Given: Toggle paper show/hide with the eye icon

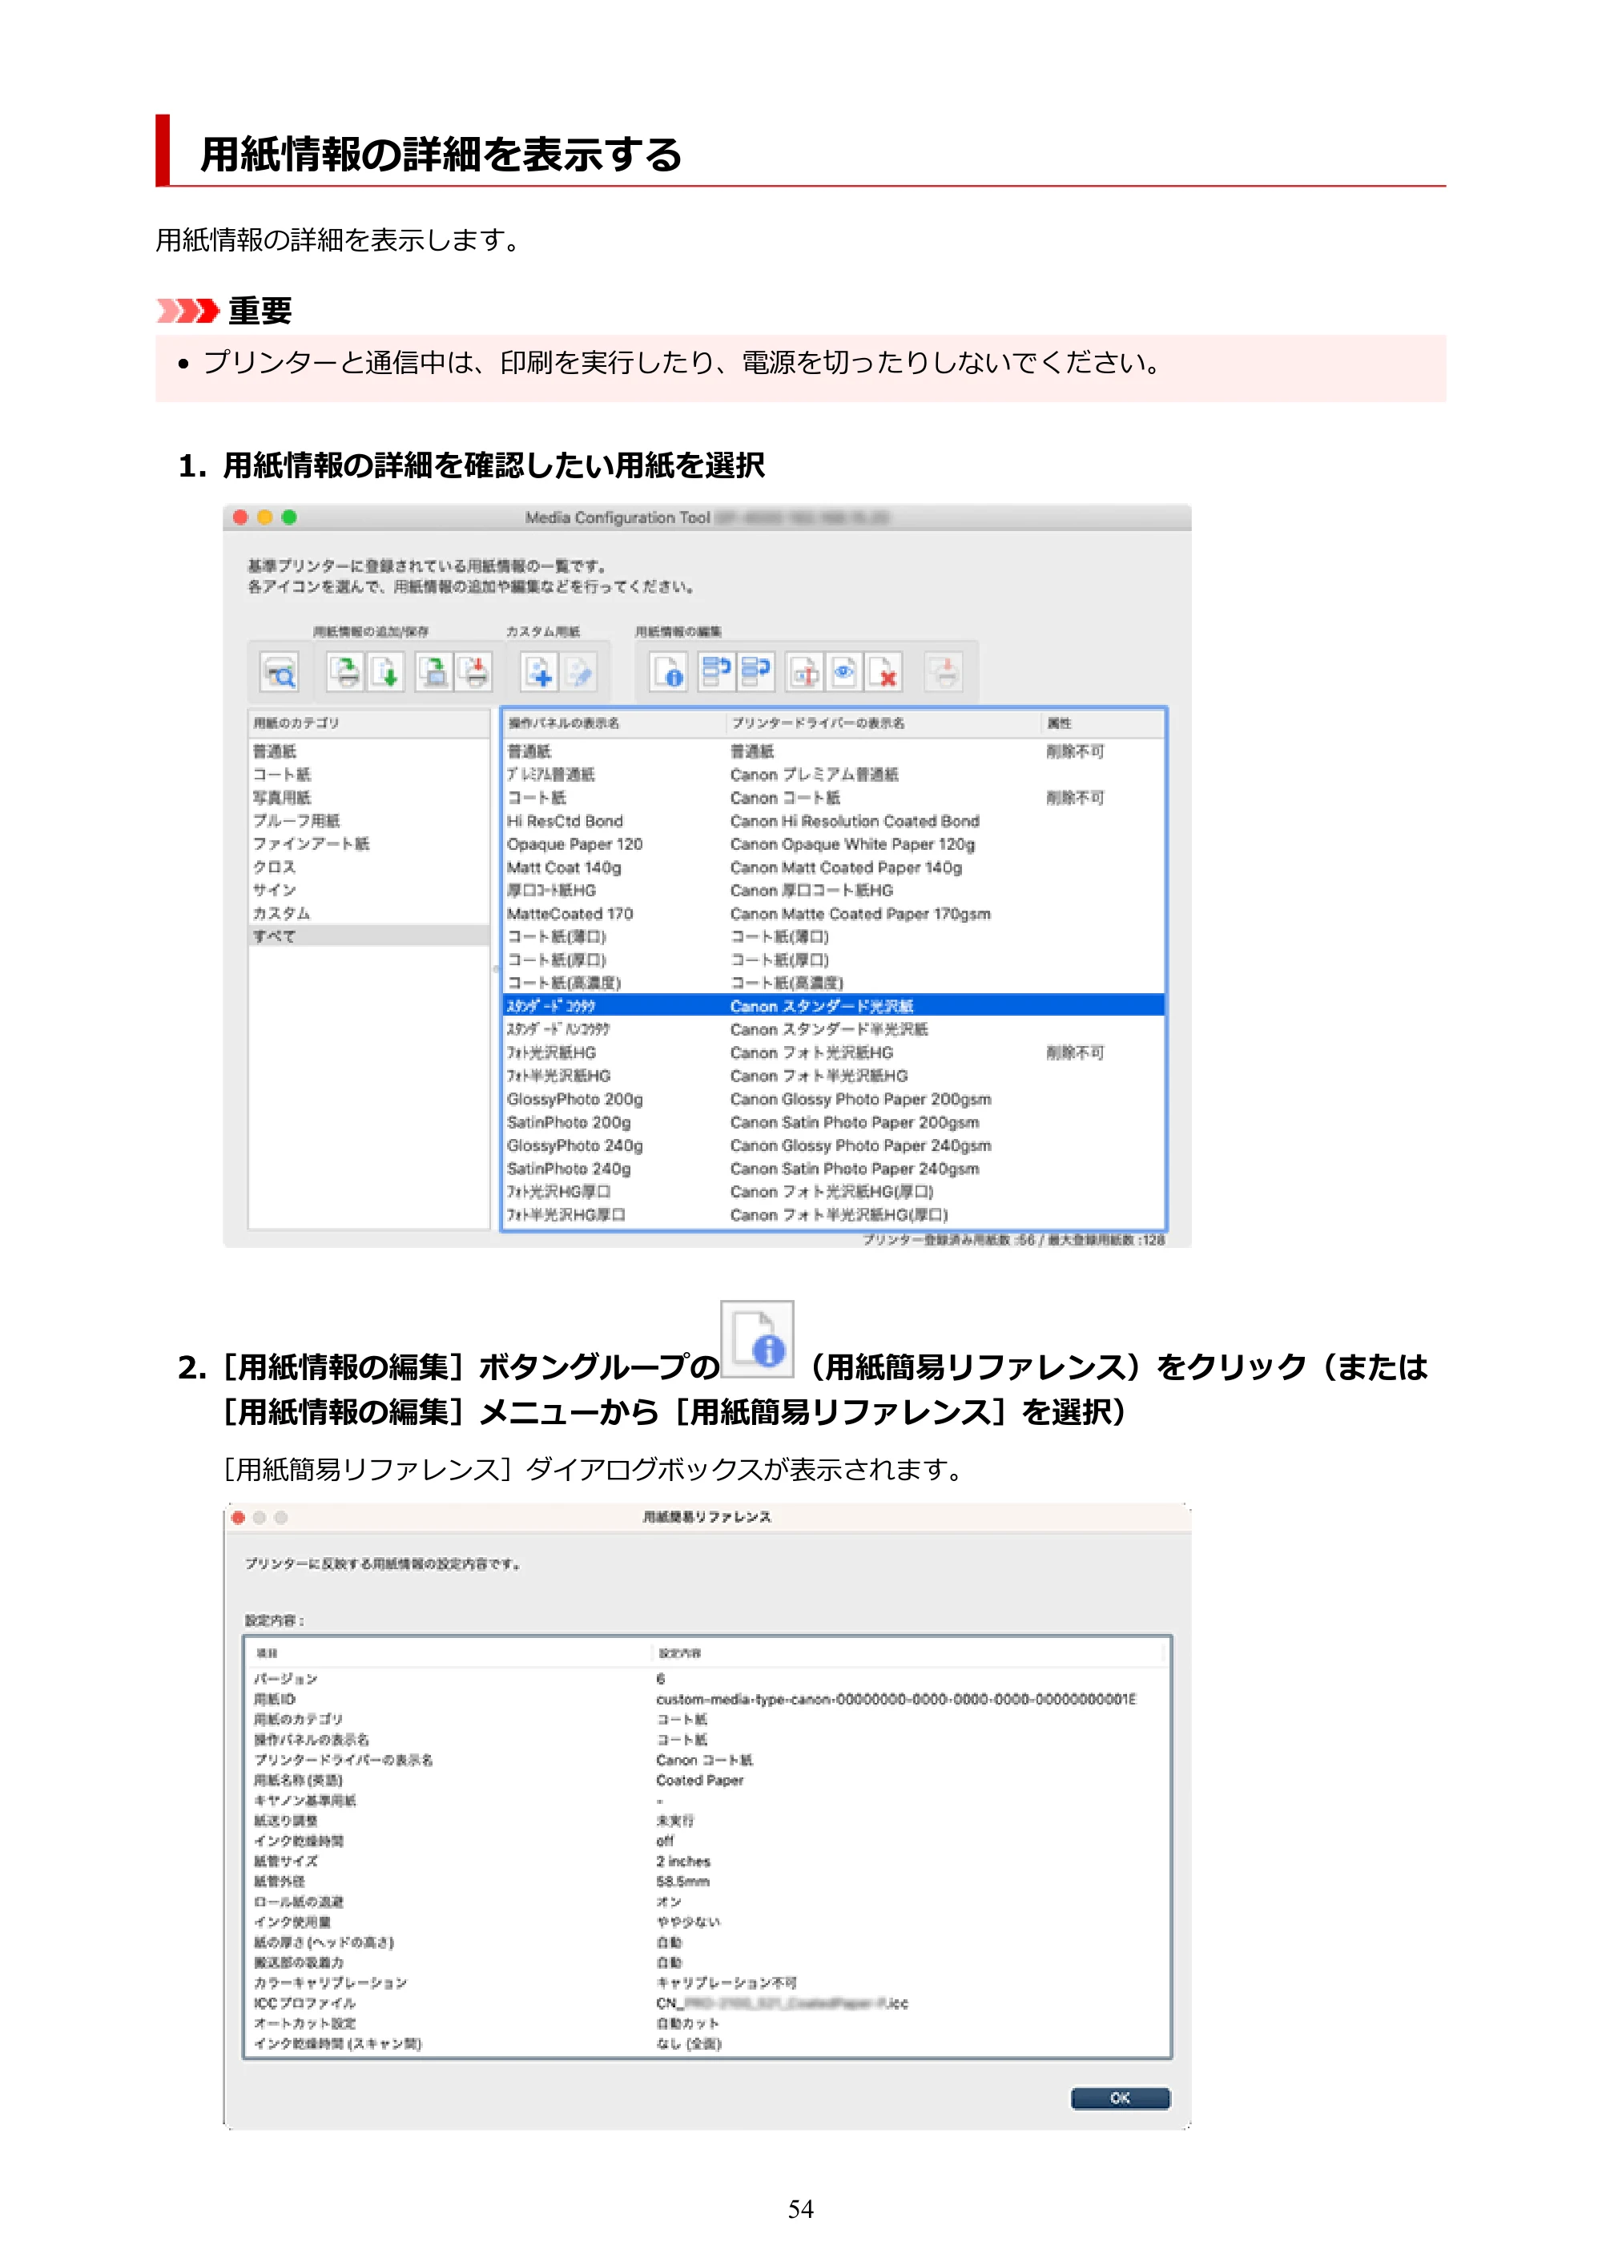Looking at the screenshot, I should [844, 672].
